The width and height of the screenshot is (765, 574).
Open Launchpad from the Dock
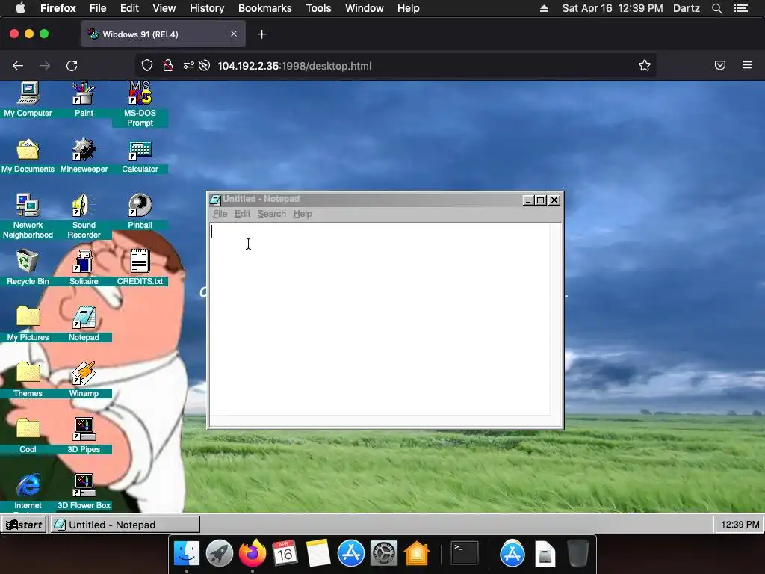(x=219, y=554)
